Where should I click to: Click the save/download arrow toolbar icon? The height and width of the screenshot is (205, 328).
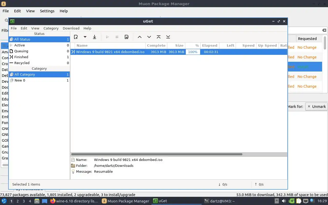(95, 37)
